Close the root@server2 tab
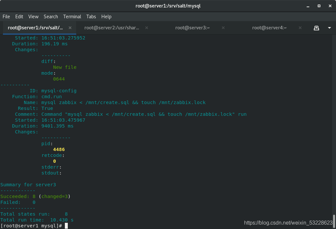The height and width of the screenshot is (229, 336). coord(147,28)
